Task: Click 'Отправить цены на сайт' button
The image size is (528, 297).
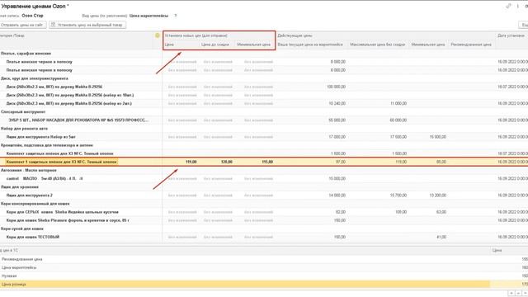Action: tap(22, 25)
